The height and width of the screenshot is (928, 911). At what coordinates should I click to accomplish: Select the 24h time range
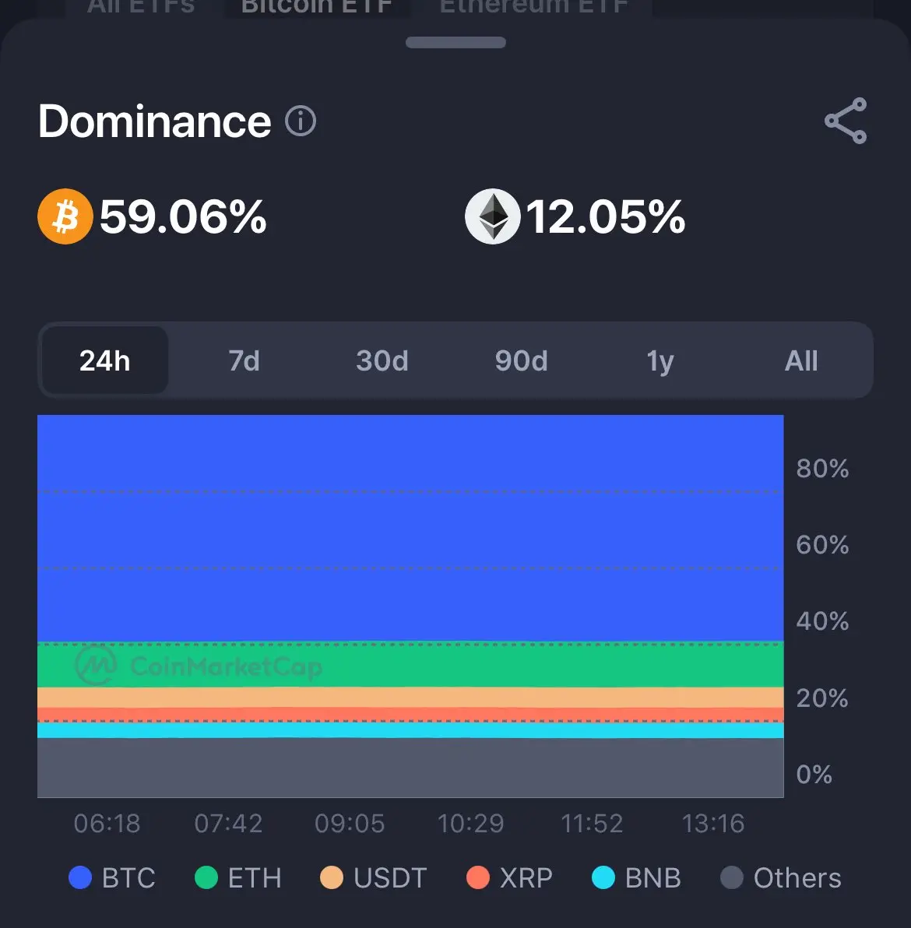(x=104, y=360)
